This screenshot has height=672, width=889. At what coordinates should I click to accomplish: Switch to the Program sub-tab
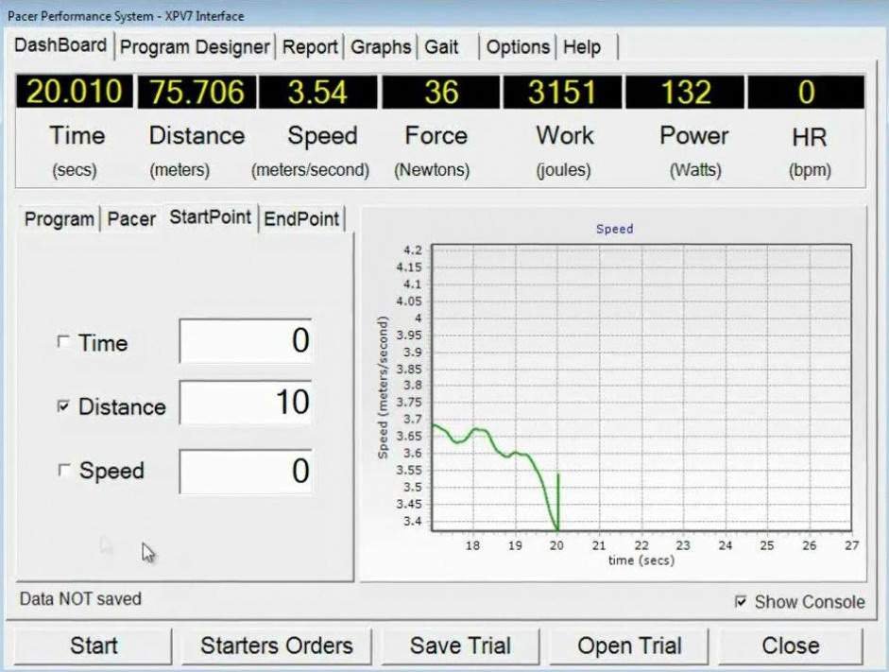tap(59, 219)
